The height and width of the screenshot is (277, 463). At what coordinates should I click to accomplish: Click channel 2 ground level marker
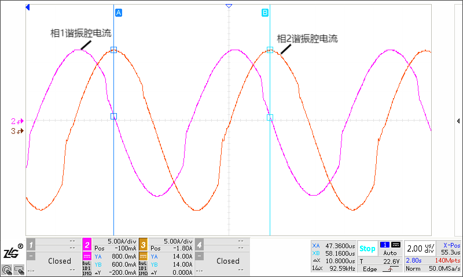point(17,121)
